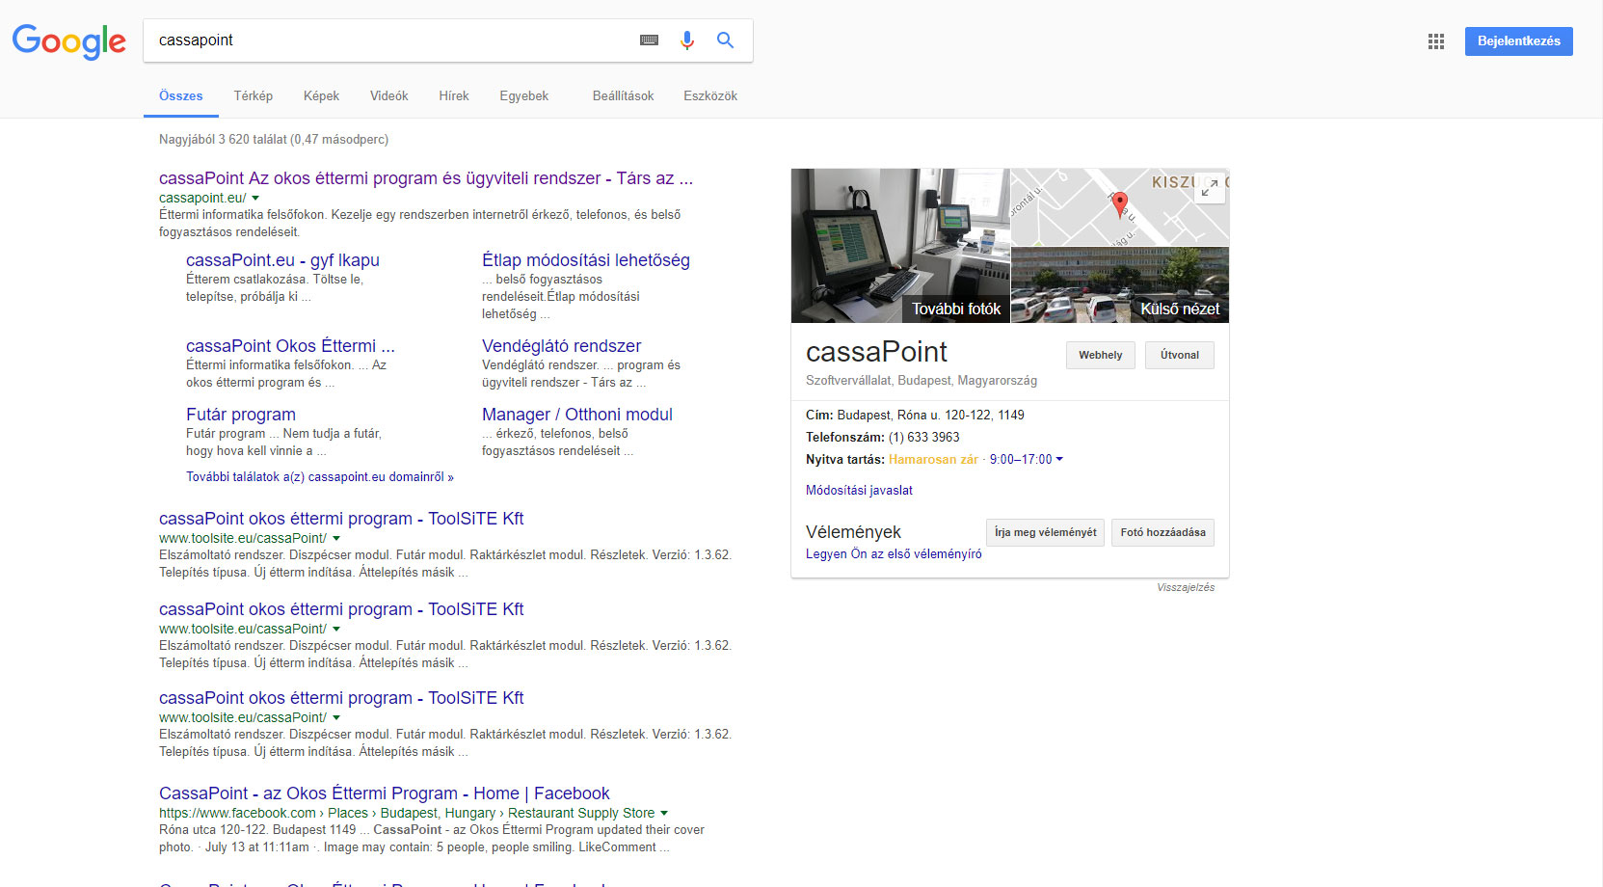Viewport: 1603px width, 887px height.
Task: Click Fotó hozzáadása button
Action: click(1162, 533)
